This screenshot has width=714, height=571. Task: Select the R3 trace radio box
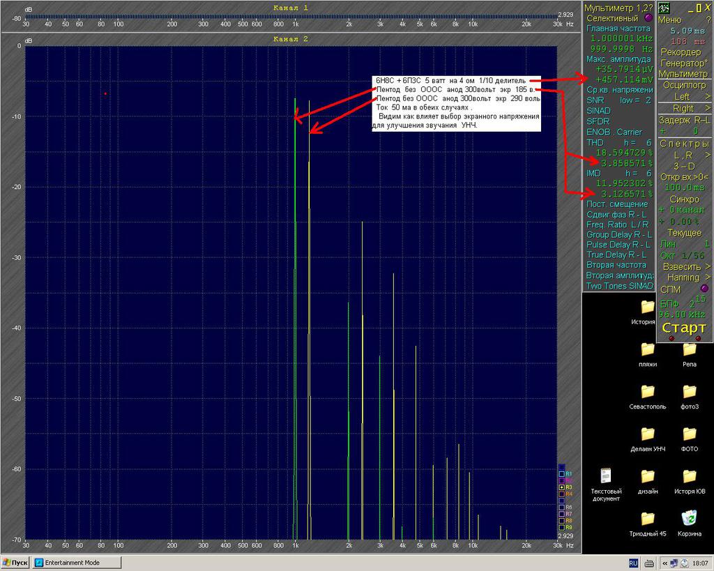pyautogui.click(x=562, y=487)
